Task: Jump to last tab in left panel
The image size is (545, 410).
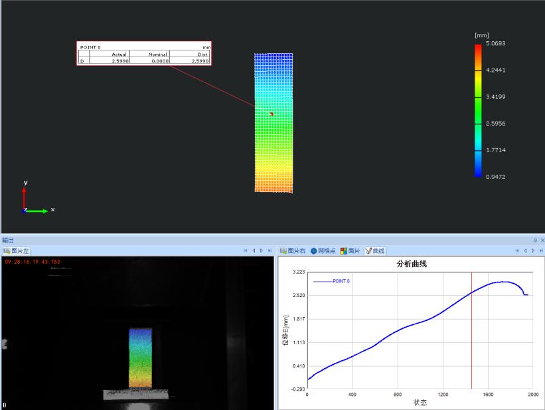Action: point(269,251)
